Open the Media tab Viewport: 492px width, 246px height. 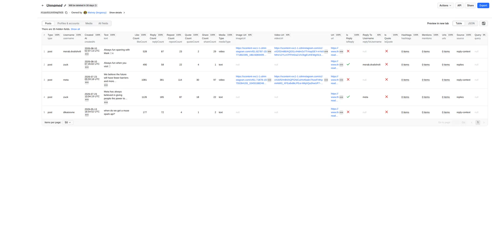(x=89, y=24)
